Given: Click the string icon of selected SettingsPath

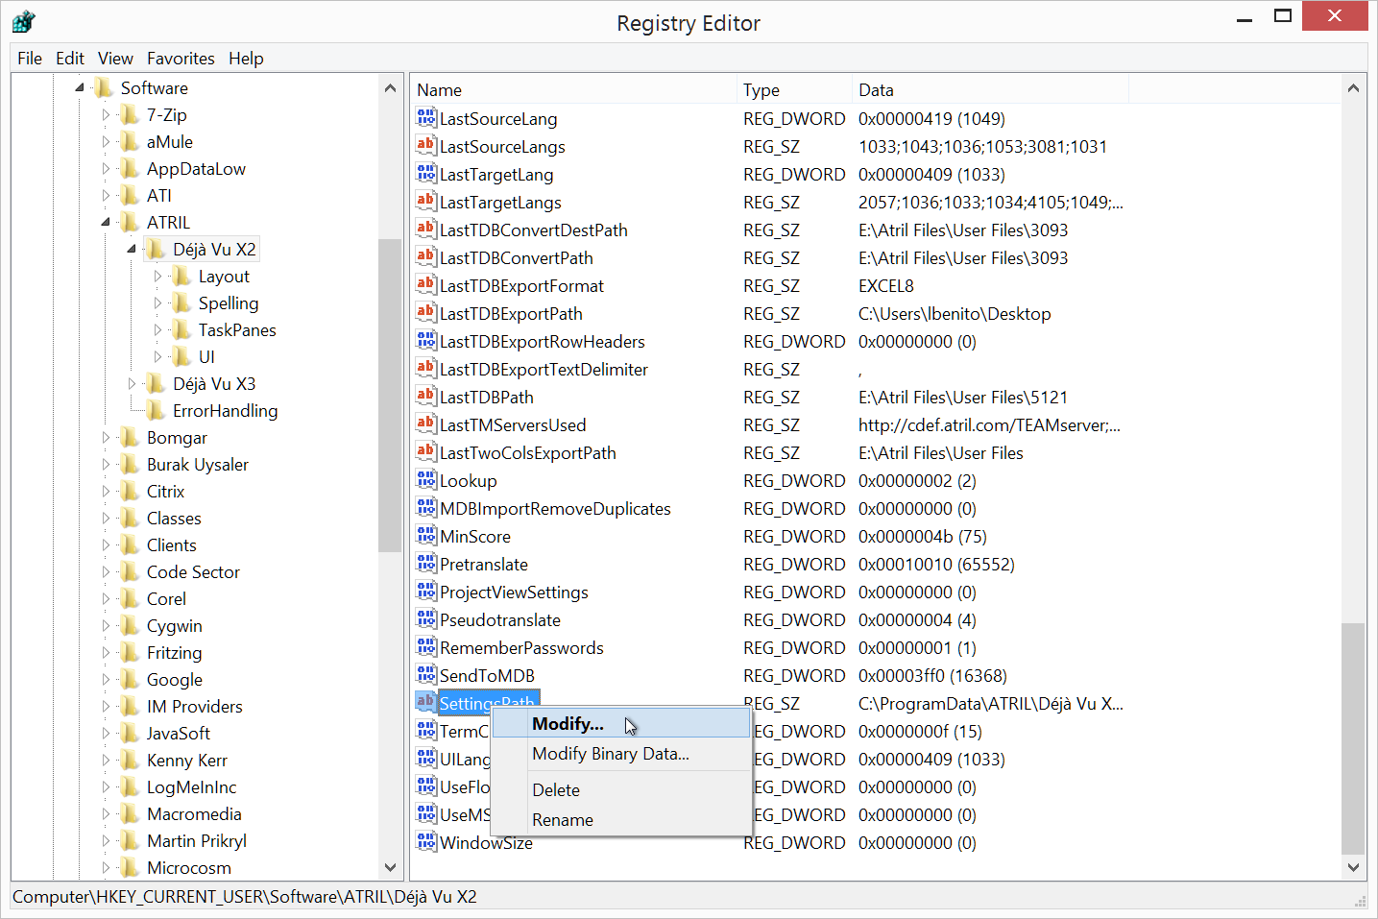Looking at the screenshot, I should (426, 703).
